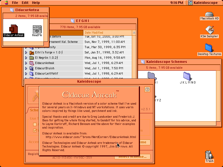Screen dimensions: 223x167
Task: Click the EldacurBluish folder icon
Action: click(31, 68)
